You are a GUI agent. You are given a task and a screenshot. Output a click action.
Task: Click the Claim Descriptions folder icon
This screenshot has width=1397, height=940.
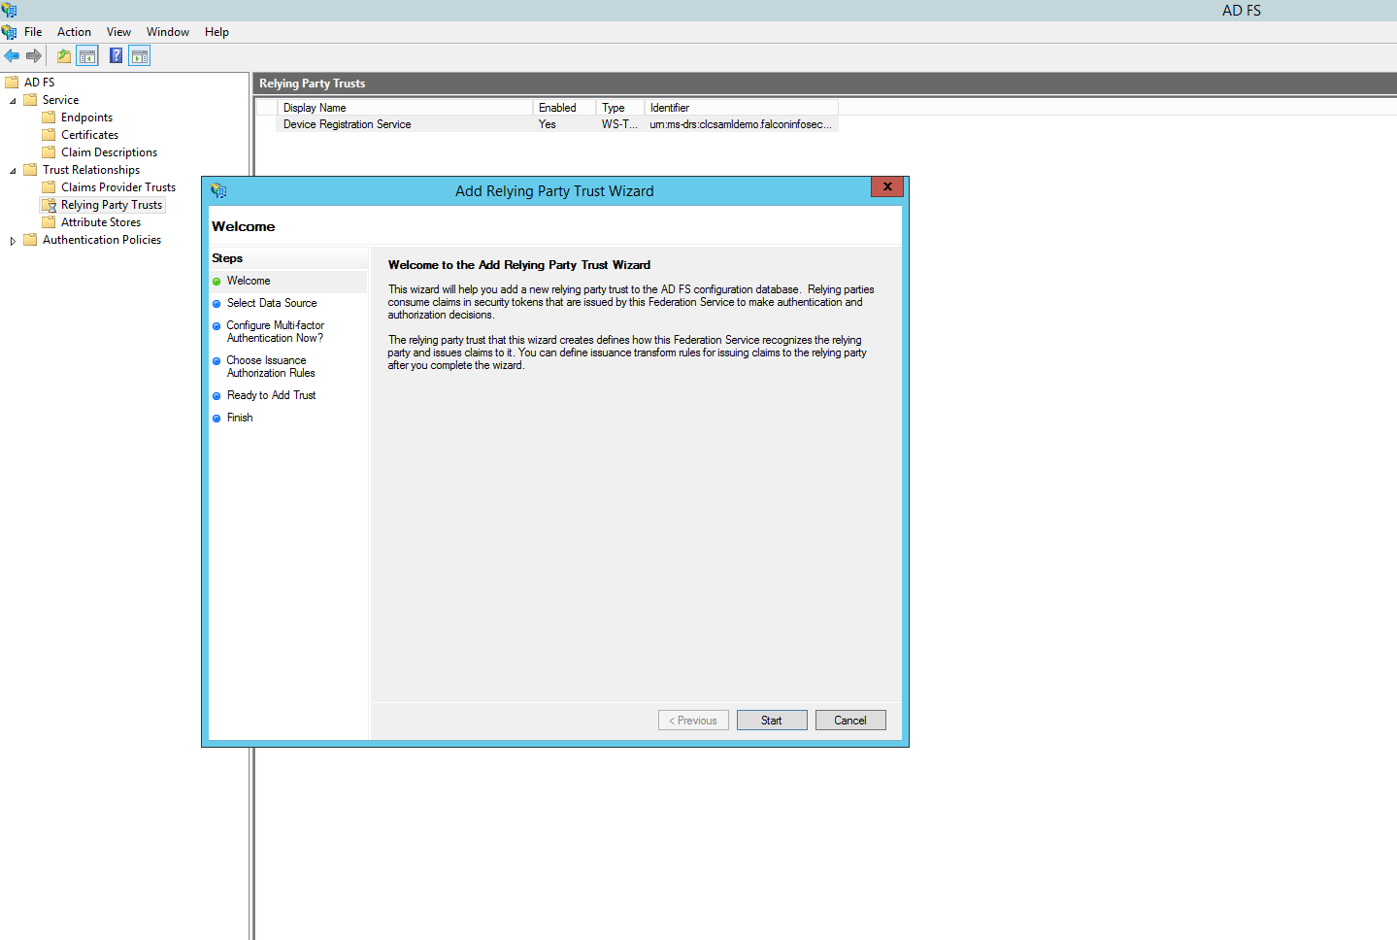pos(49,152)
